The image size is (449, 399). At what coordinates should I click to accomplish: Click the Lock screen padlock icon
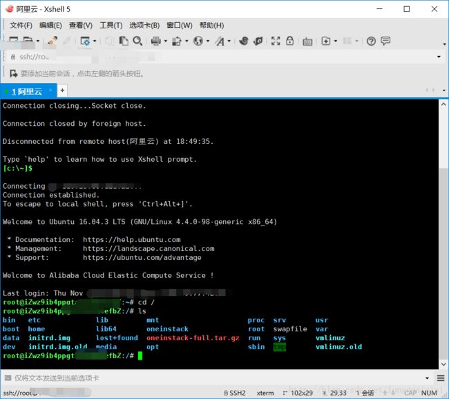point(290,41)
